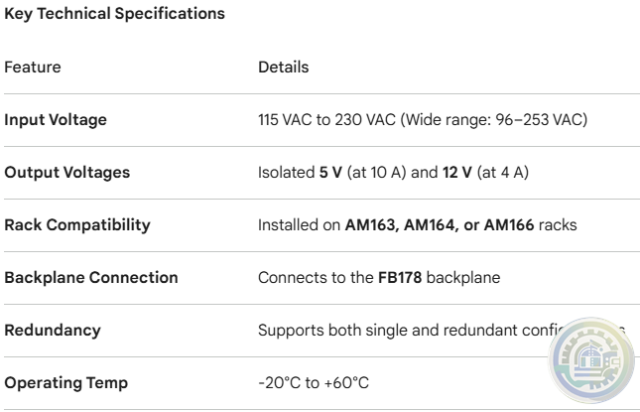Select the Input Voltage row label
The image size is (640, 412).
[x=56, y=120]
